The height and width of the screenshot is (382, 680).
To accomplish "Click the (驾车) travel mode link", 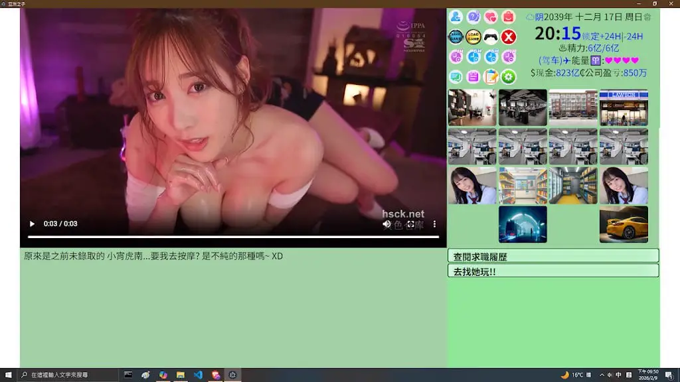I will pos(551,60).
